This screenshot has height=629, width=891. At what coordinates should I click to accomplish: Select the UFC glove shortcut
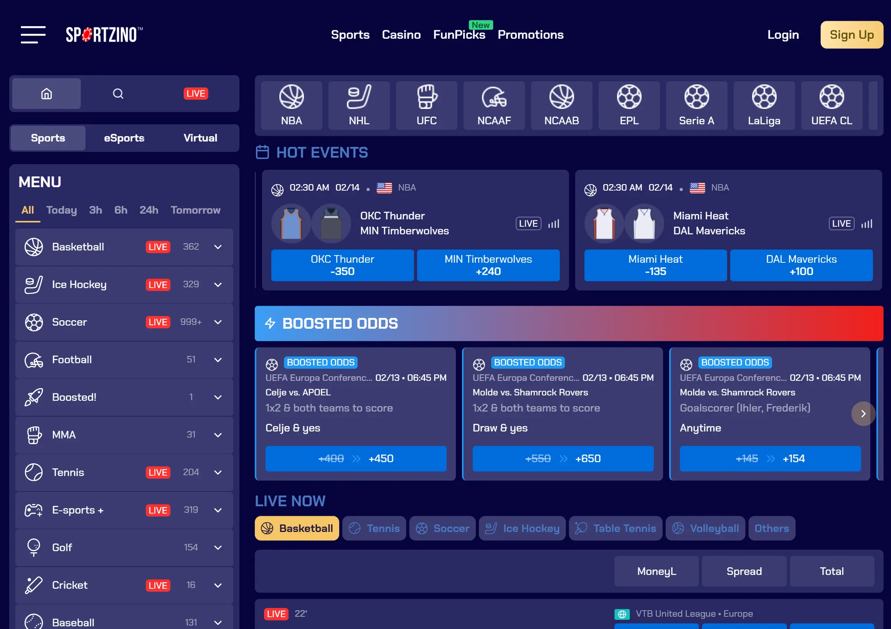point(426,105)
